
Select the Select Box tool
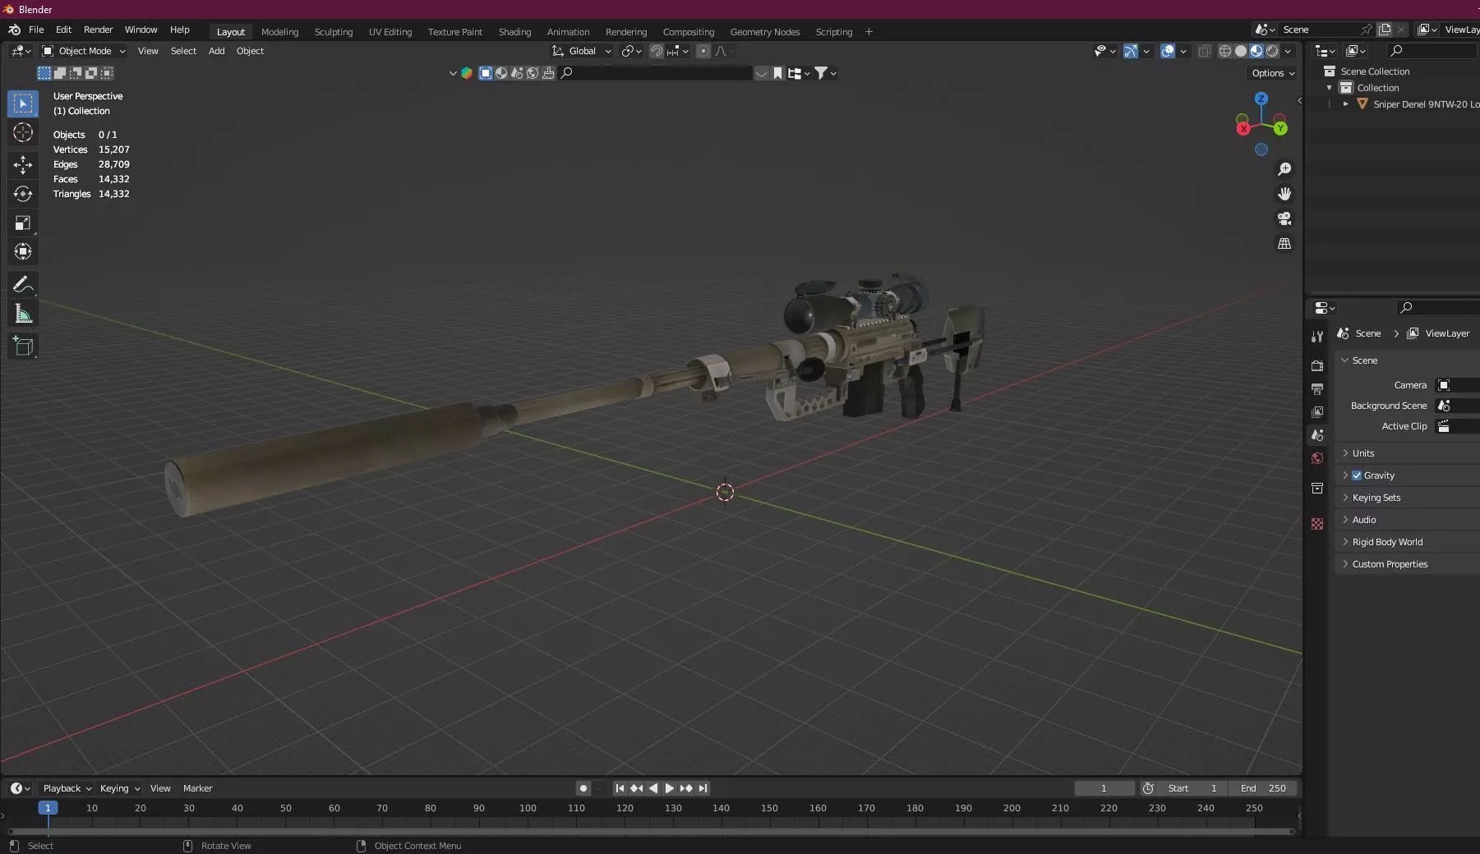[23, 103]
